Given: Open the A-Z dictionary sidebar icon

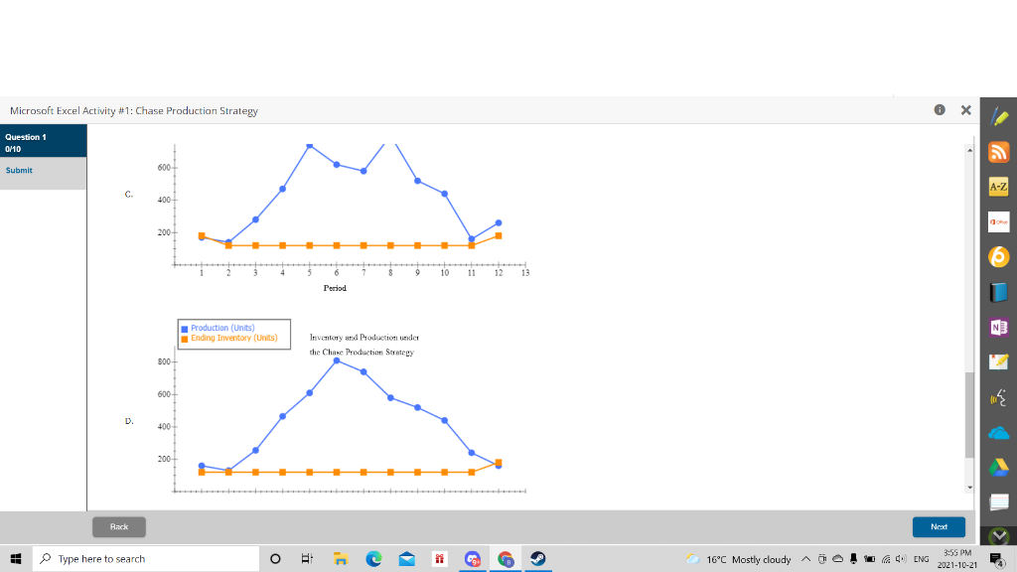Looking at the screenshot, I should (998, 186).
